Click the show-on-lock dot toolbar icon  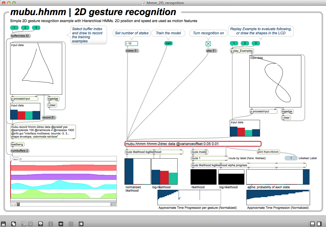pos(61,224)
